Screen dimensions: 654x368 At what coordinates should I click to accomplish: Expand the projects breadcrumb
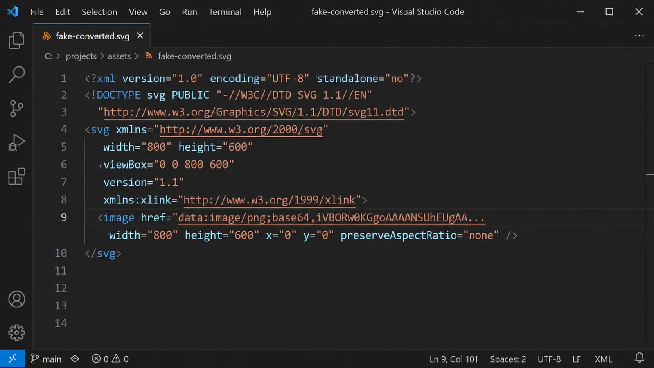coord(81,56)
